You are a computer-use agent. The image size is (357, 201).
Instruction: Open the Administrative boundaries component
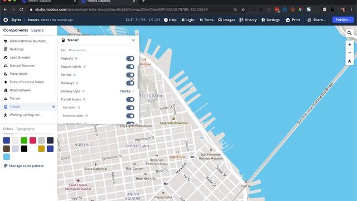28,41
